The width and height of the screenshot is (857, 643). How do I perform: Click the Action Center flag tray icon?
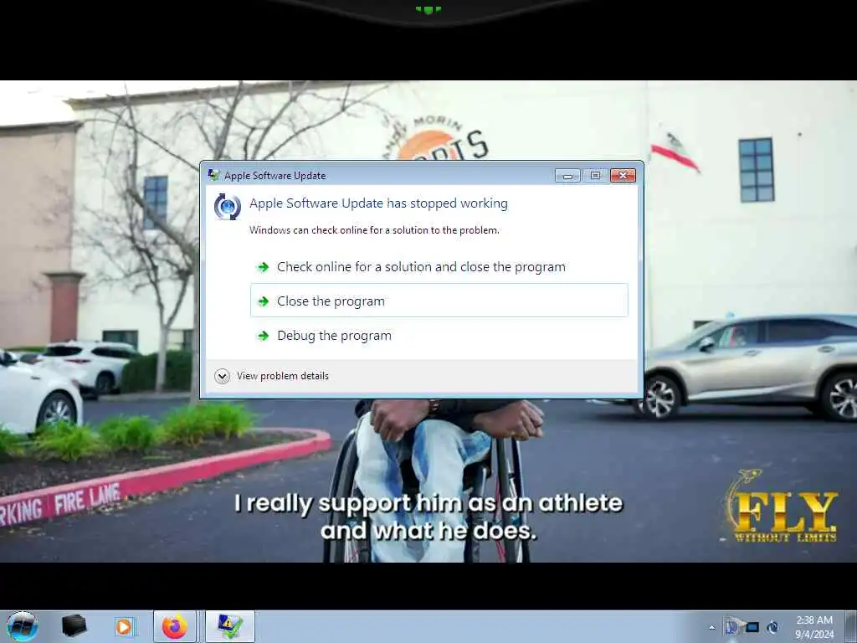(x=731, y=626)
